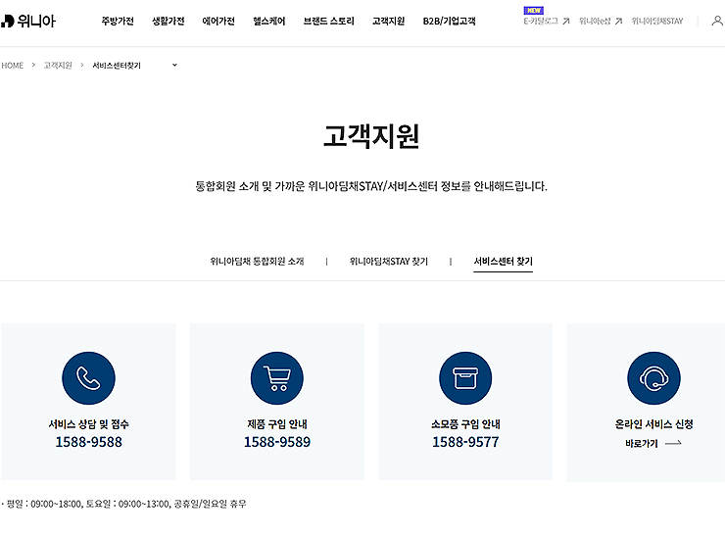
Task: Click the 바로가기 arrow icon
Action: click(x=673, y=443)
